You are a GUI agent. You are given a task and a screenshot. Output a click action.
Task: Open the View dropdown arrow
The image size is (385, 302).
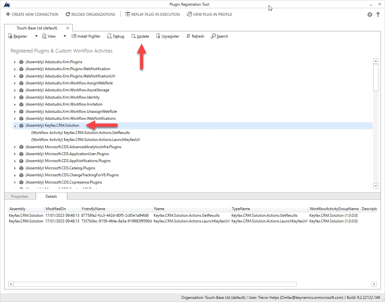click(65, 36)
